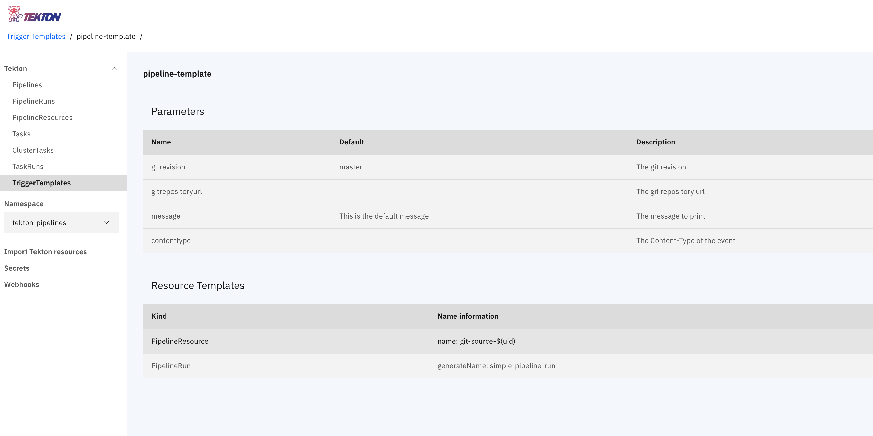Select 'generateName: simple-pipeline-run' cell
The image size is (873, 436).
point(496,366)
